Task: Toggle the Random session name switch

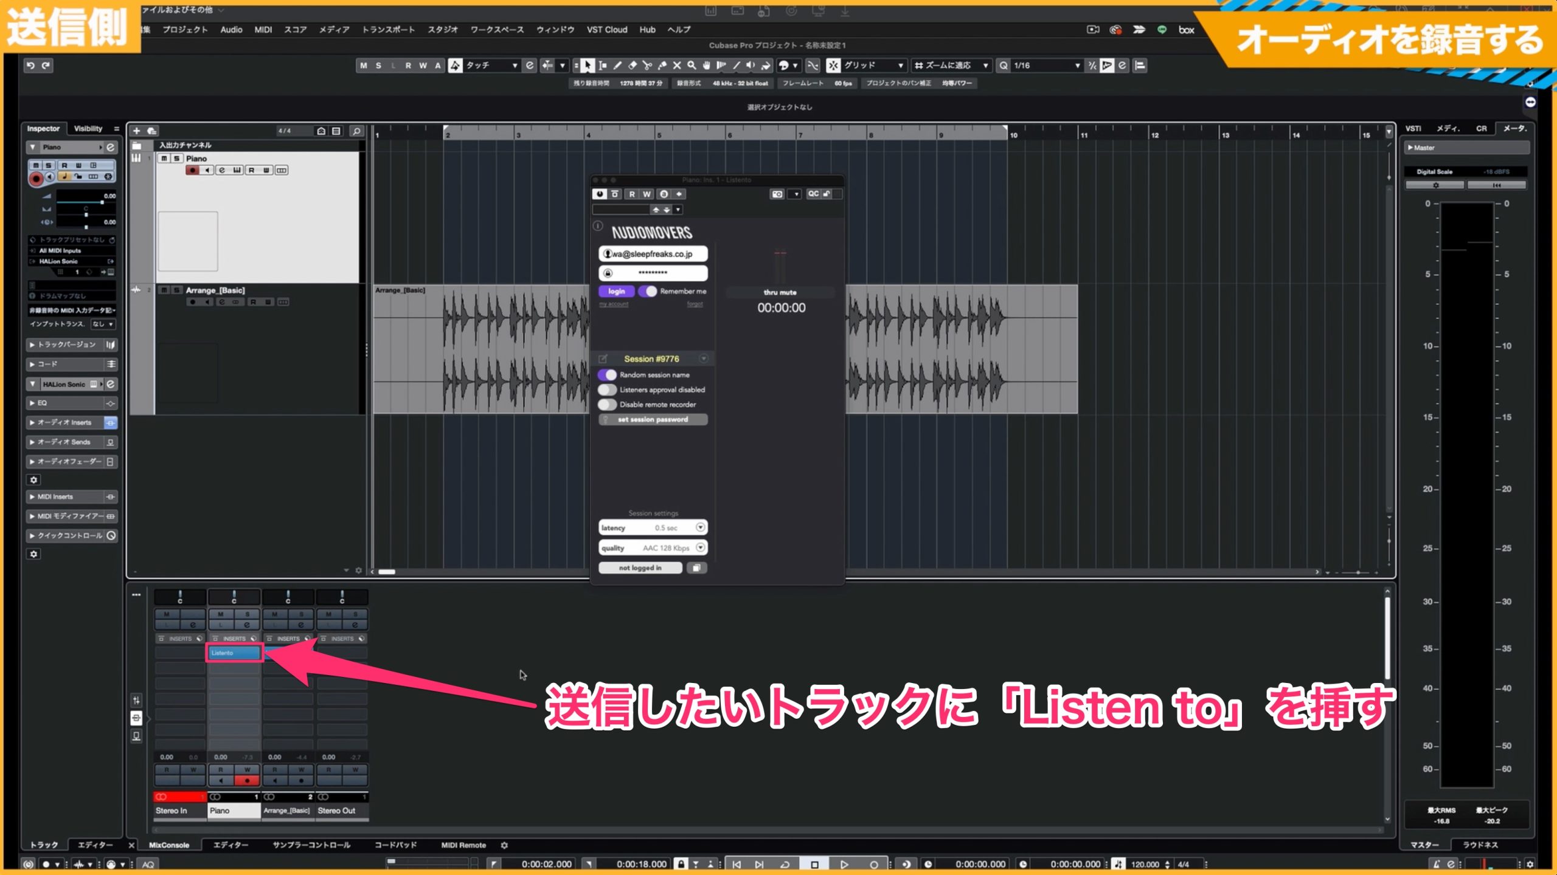Action: tap(607, 375)
